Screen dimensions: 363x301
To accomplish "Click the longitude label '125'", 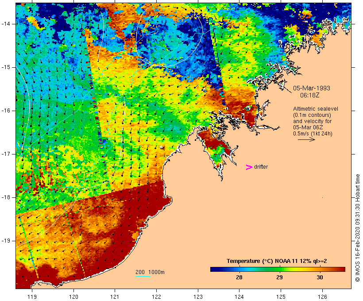I will click(x=281, y=297).
